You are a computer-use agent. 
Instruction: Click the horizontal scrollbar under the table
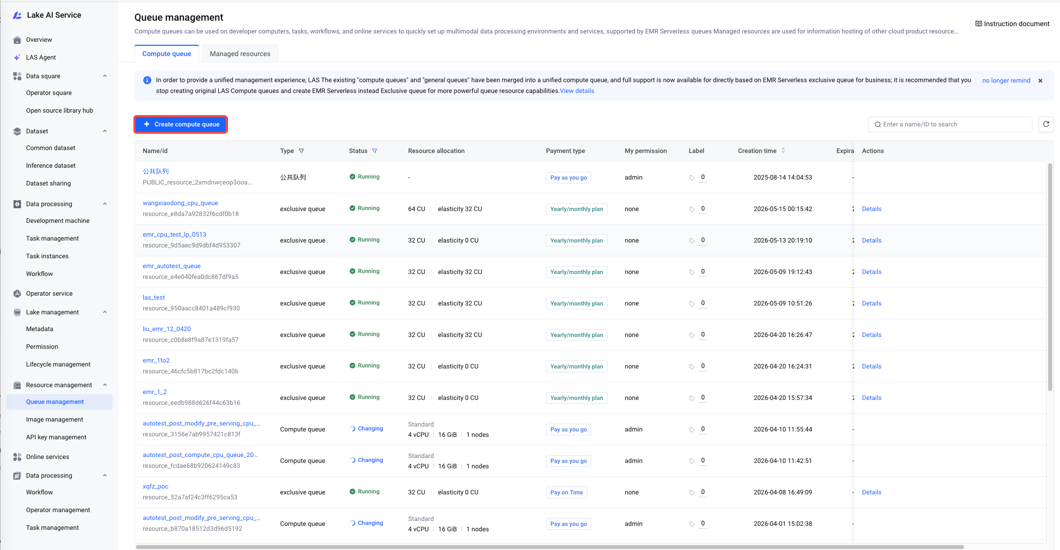point(549,547)
